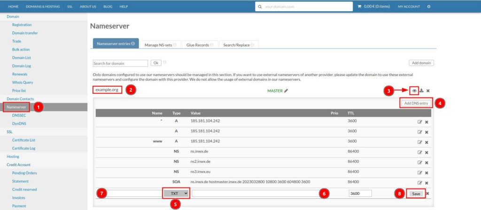Click the Search for domain field
This screenshot has height=210, width=481.
tap(120, 63)
